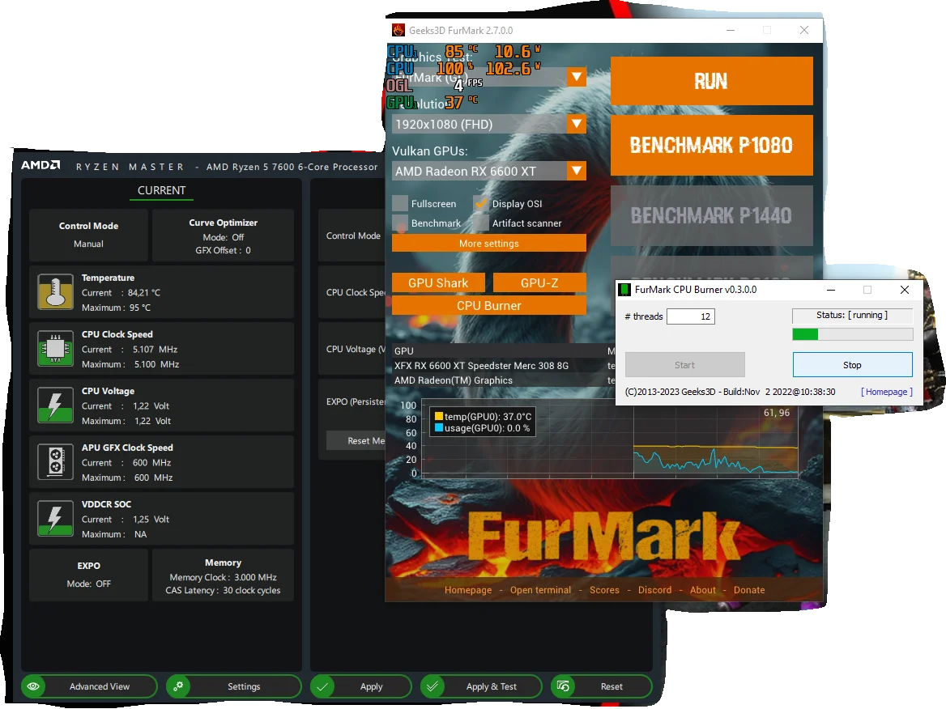Click the eye icon beside Advanced View

(33, 686)
